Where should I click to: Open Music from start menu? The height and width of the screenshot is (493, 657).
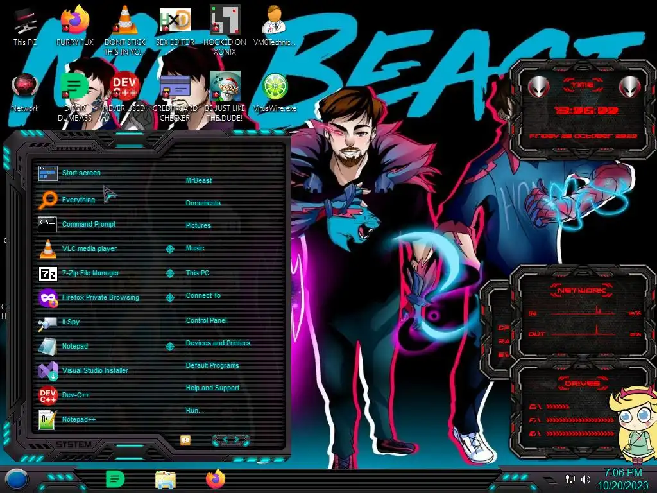point(195,248)
